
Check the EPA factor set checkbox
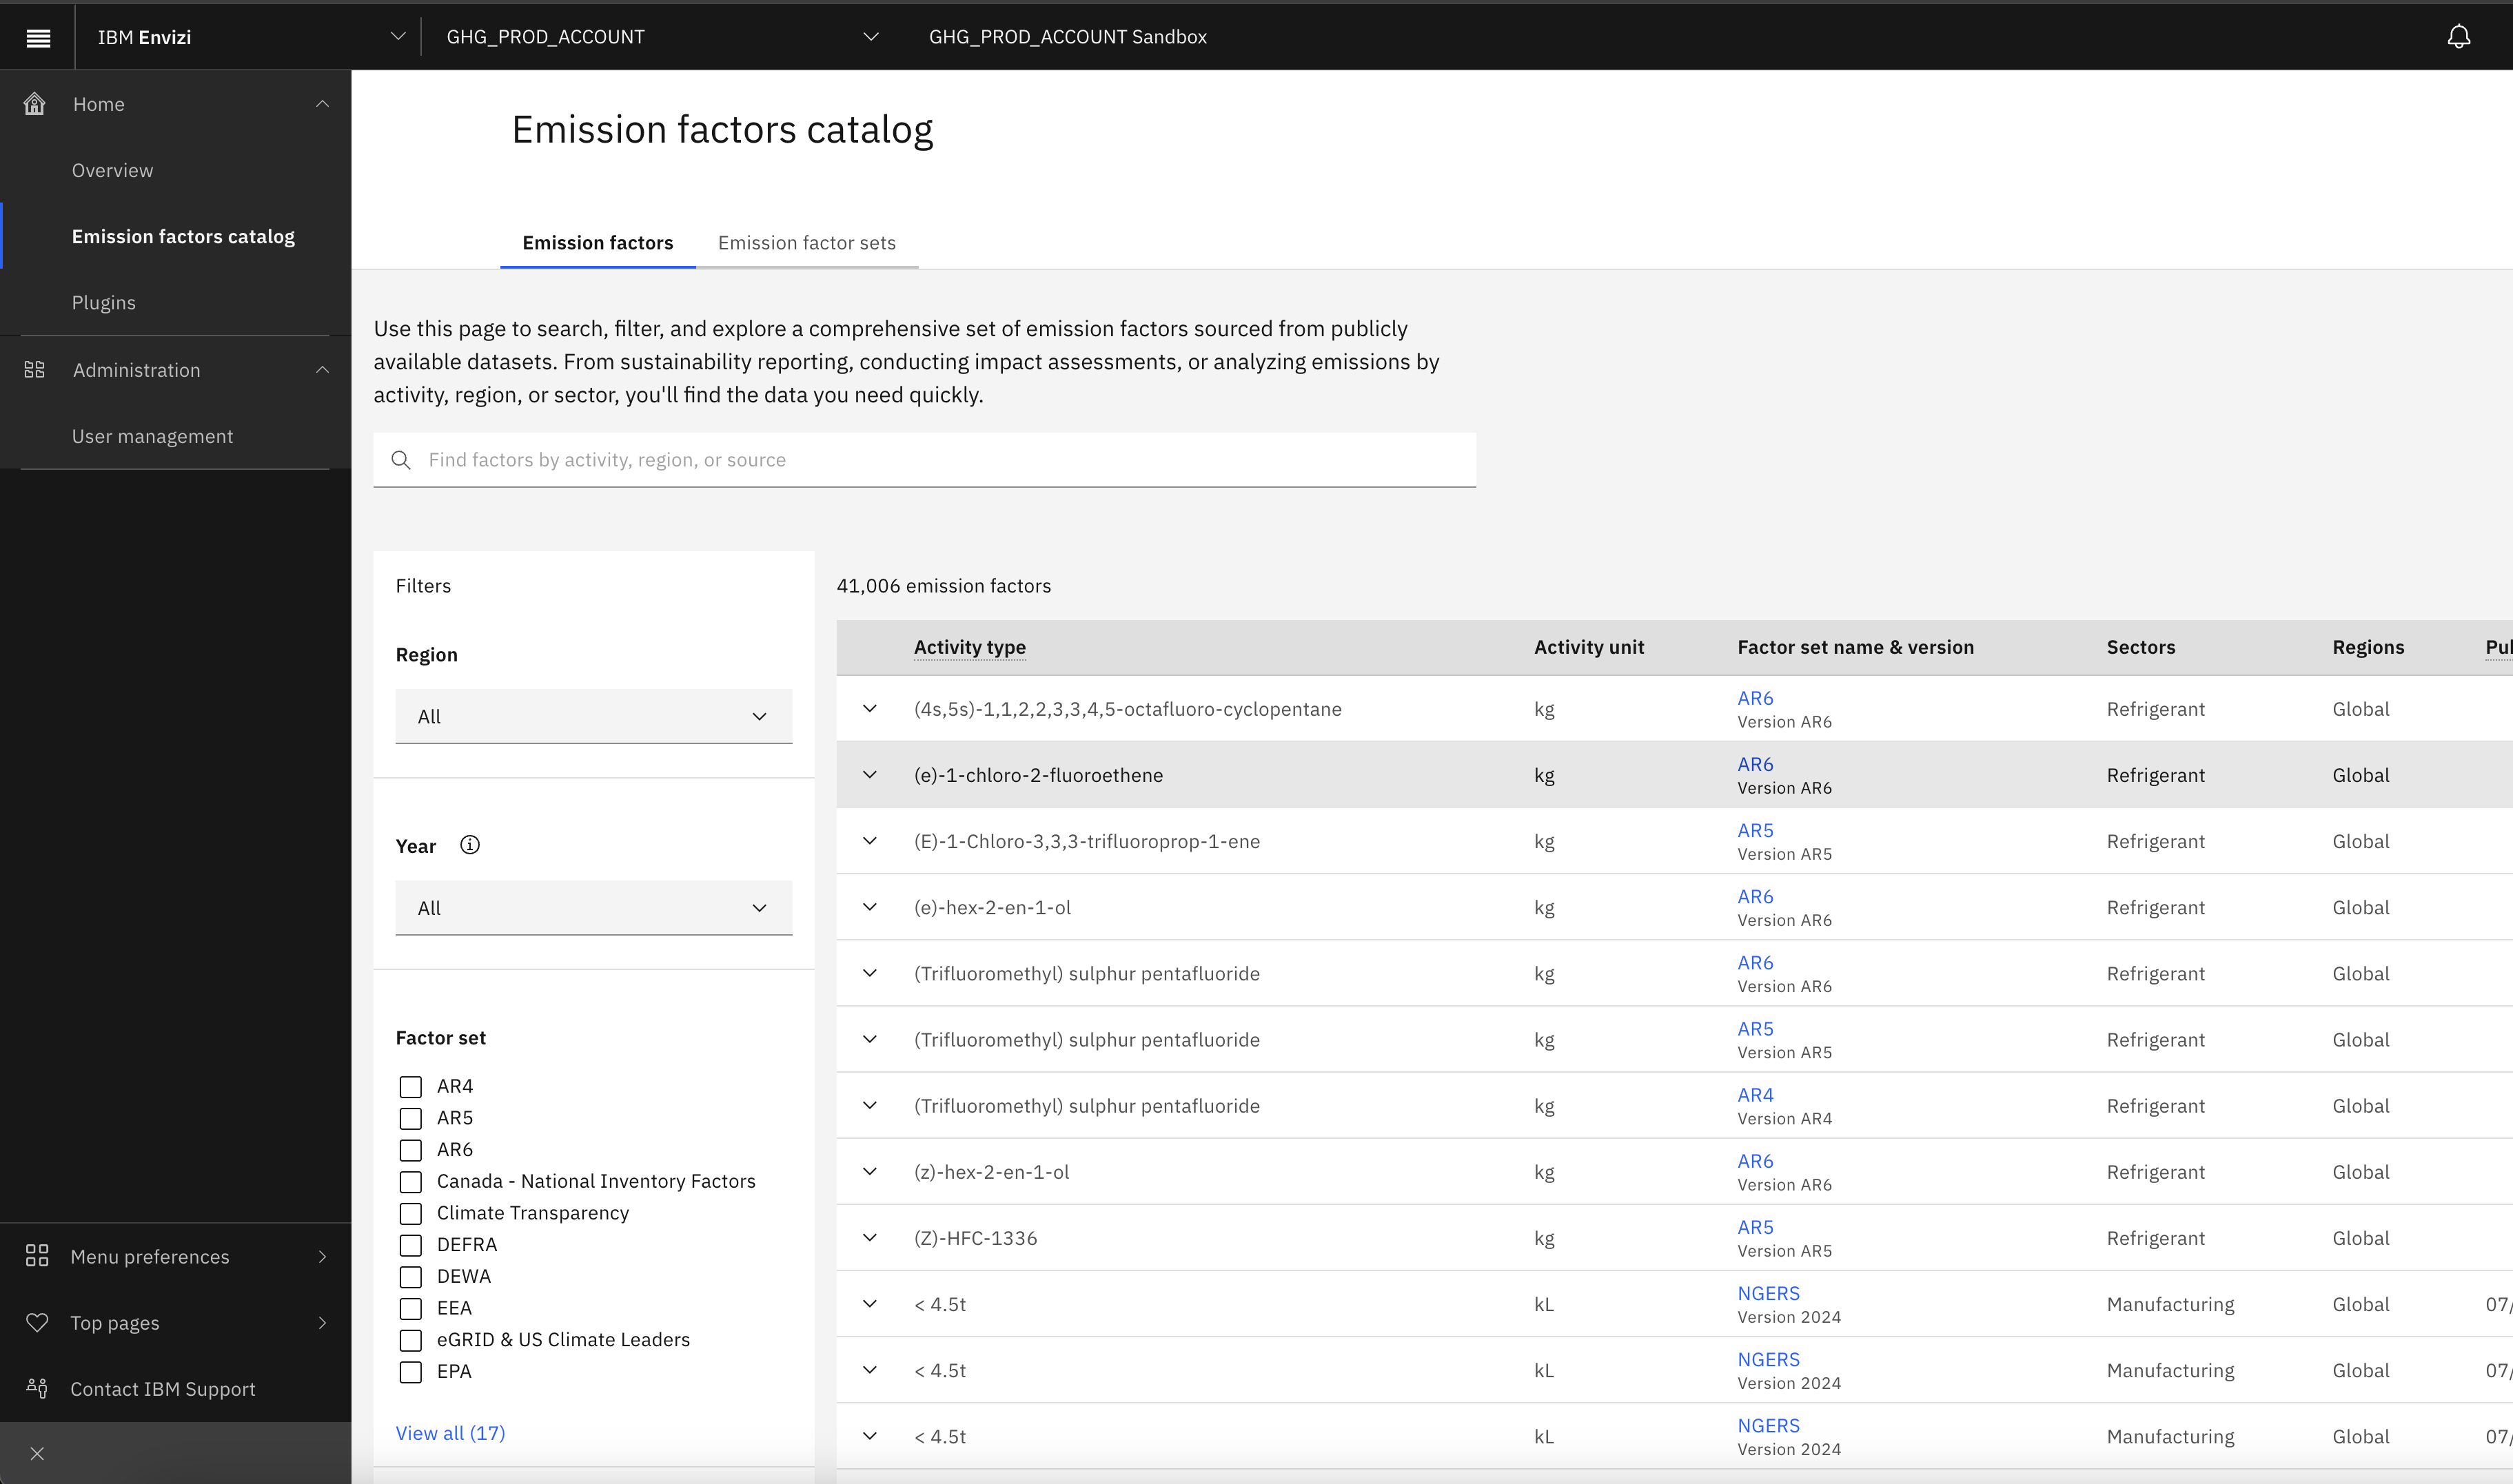click(410, 1371)
